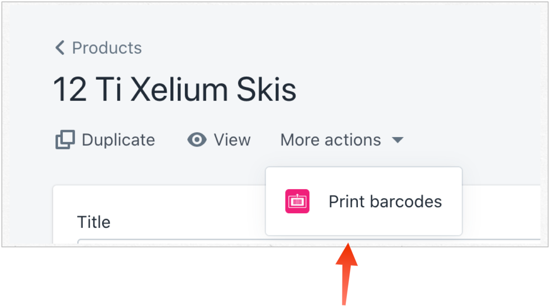
Task: Click the word 'Skis' in page title
Action: 266,89
